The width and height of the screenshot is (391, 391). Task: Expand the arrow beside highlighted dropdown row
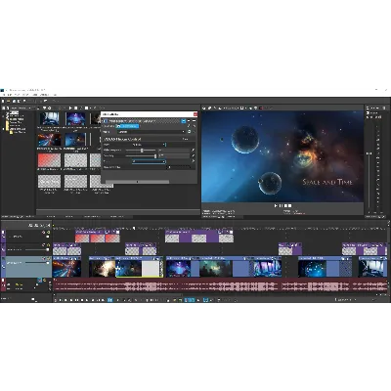tap(193, 161)
